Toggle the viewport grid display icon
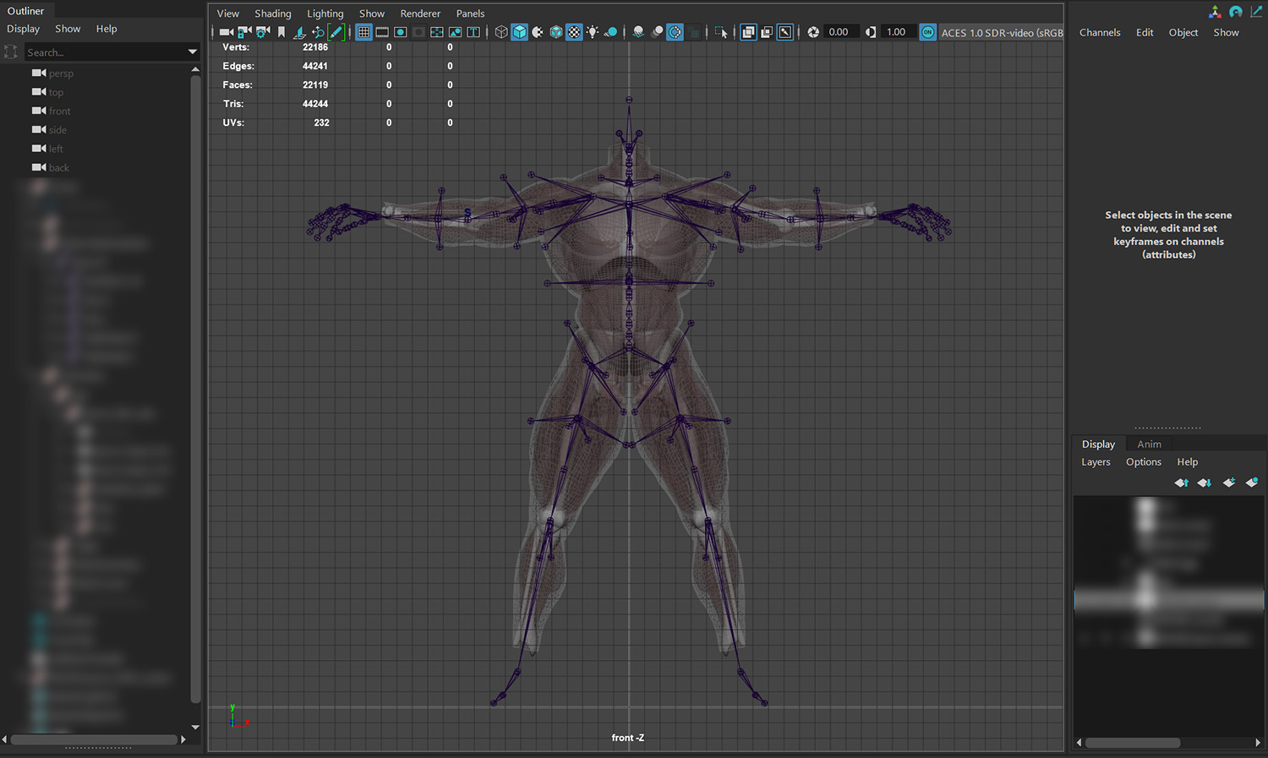 pyautogui.click(x=363, y=32)
